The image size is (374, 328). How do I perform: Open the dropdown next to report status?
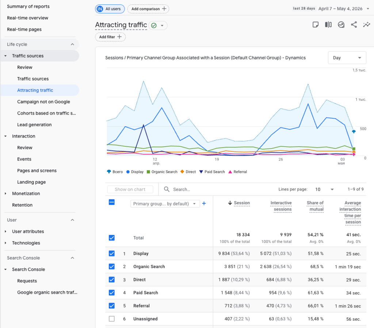click(162, 26)
